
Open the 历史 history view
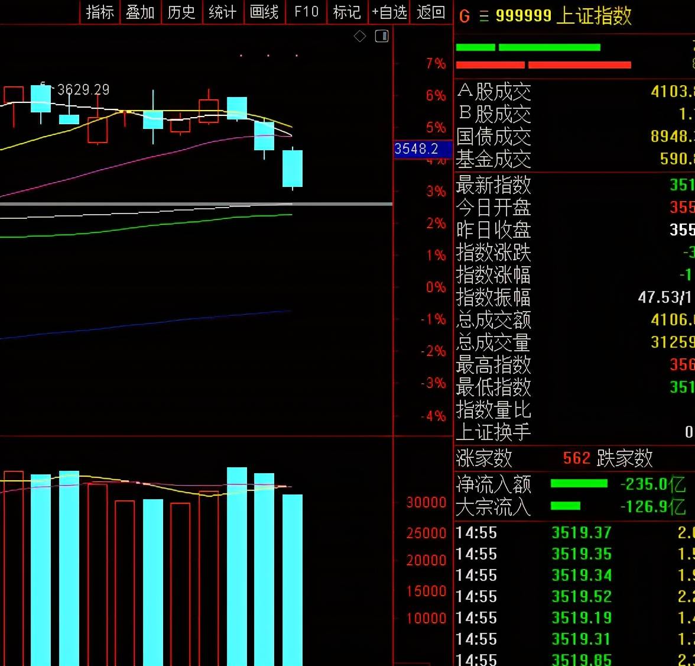tap(181, 12)
